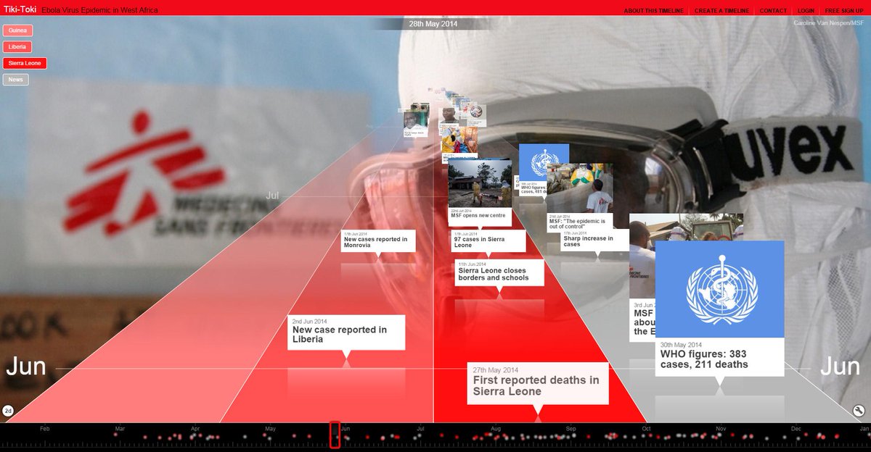This screenshot has width=871, height=452.
Task: Open 'New case reported in Liberia' story card
Action: pos(345,333)
